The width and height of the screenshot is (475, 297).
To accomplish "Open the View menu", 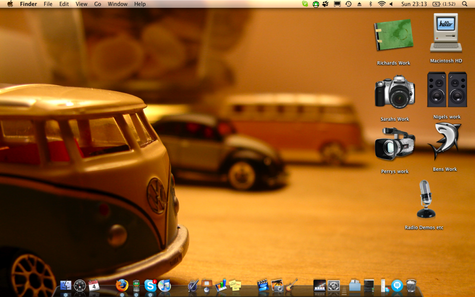I will [82, 4].
